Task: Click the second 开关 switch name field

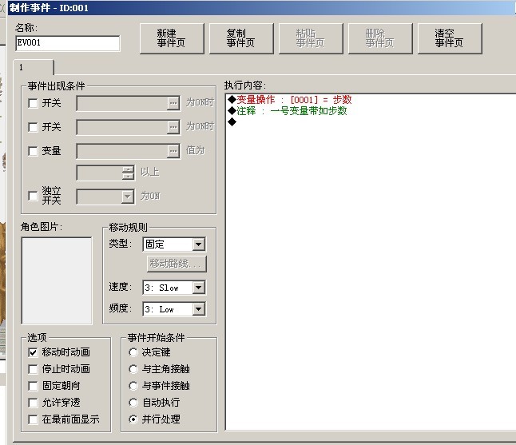Action: (121, 127)
